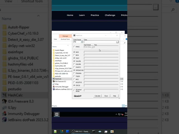
Task: Uncheck the RIPEMD160 checkbox
Action: pyautogui.click(x=74, y=70)
